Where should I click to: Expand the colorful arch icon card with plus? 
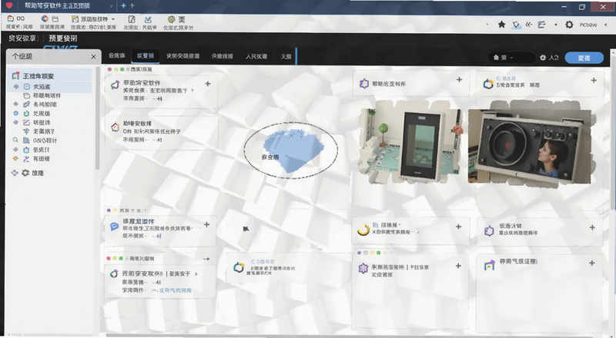click(x=592, y=263)
